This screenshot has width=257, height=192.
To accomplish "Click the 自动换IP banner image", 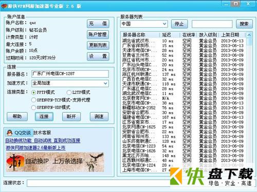I will [x=55, y=162].
